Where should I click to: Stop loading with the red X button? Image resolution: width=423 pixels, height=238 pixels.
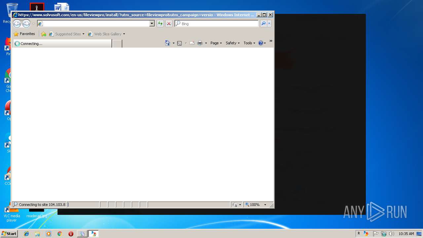pos(169,23)
